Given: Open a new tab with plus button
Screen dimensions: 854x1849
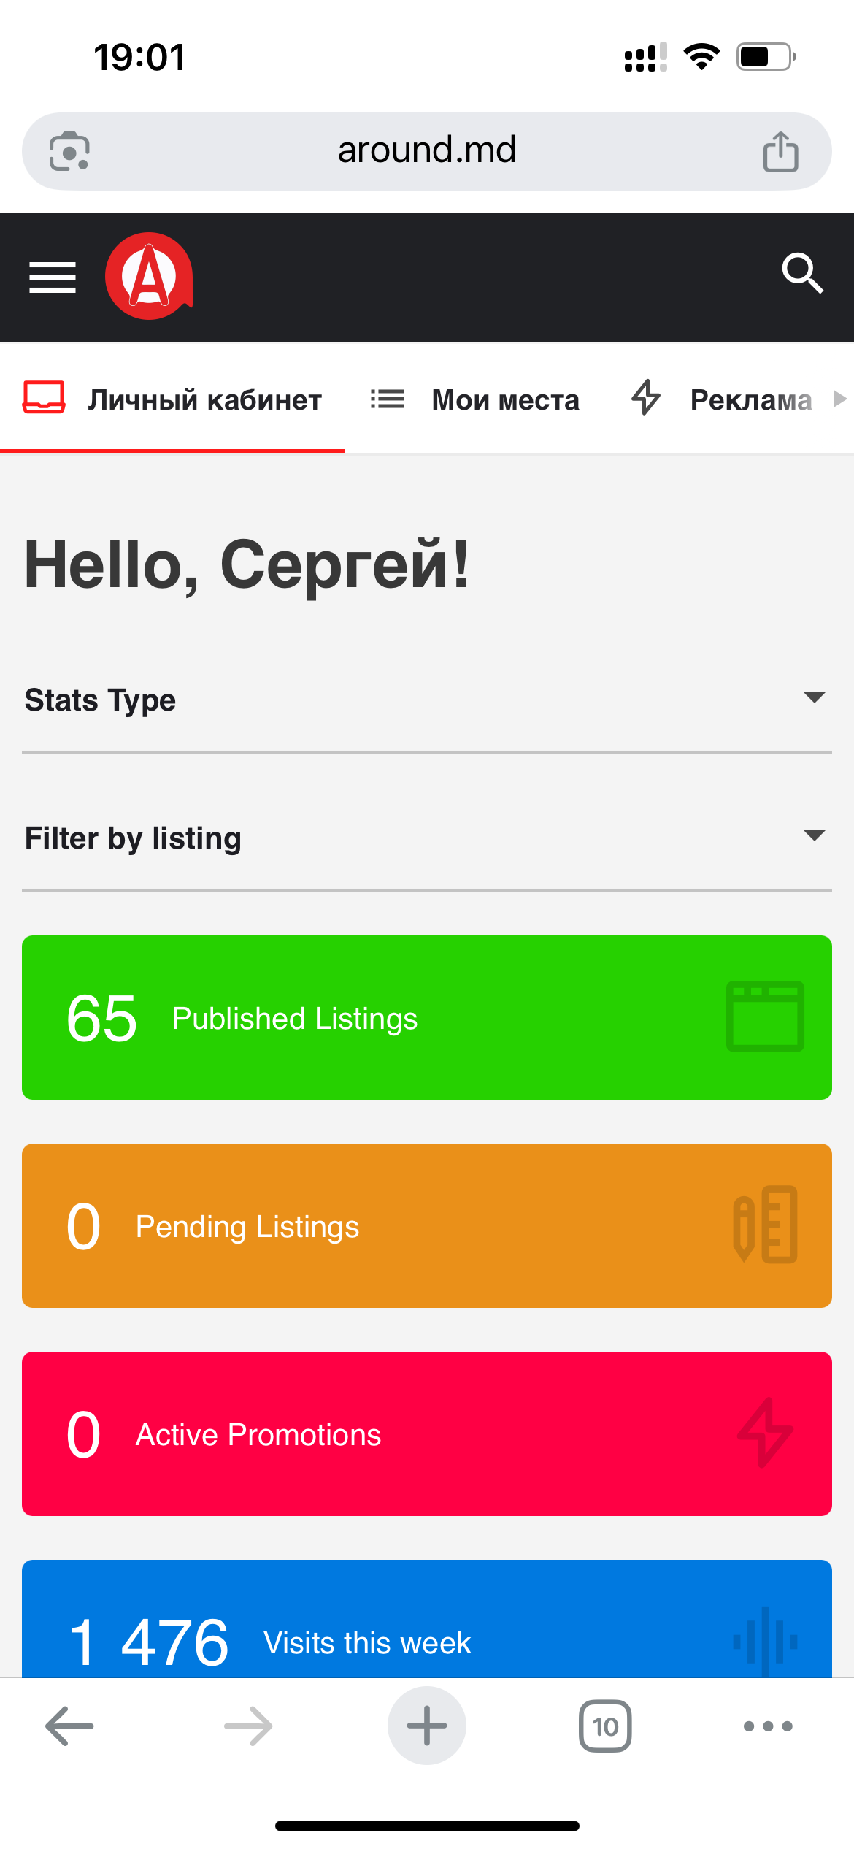Looking at the screenshot, I should (427, 1726).
